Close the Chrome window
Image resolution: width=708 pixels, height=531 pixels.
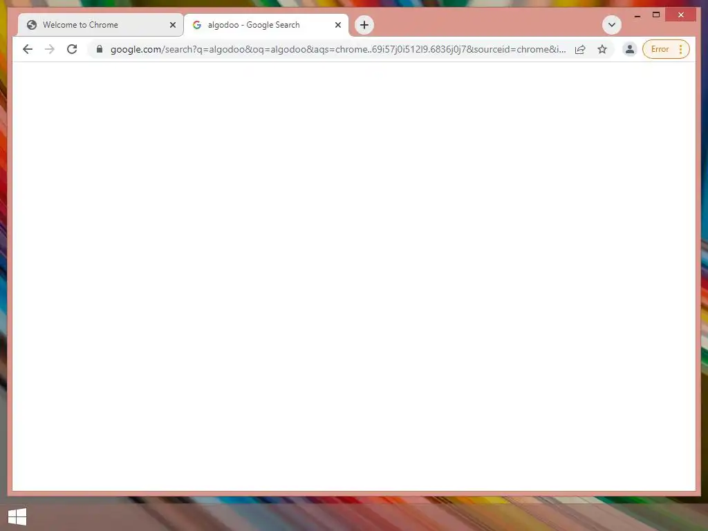pyautogui.click(x=681, y=15)
